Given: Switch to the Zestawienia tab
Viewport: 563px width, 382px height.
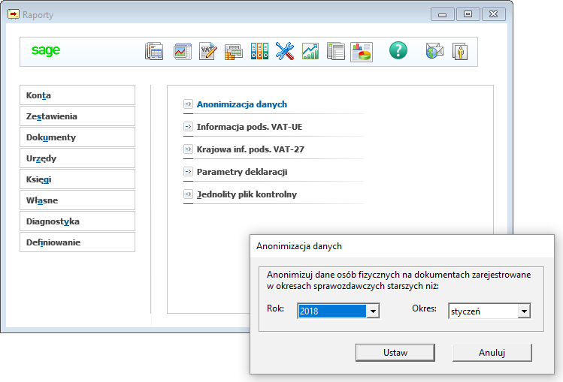Looking at the screenshot, I should (x=77, y=116).
